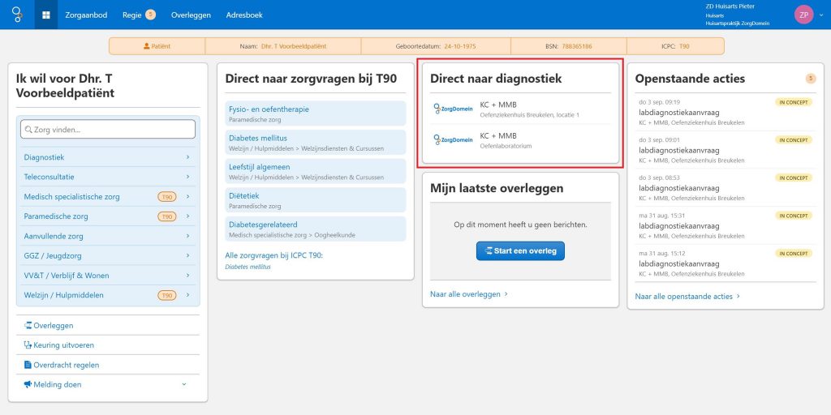
Task: Click the Openstaande acties count badge
Action: pos(810,79)
